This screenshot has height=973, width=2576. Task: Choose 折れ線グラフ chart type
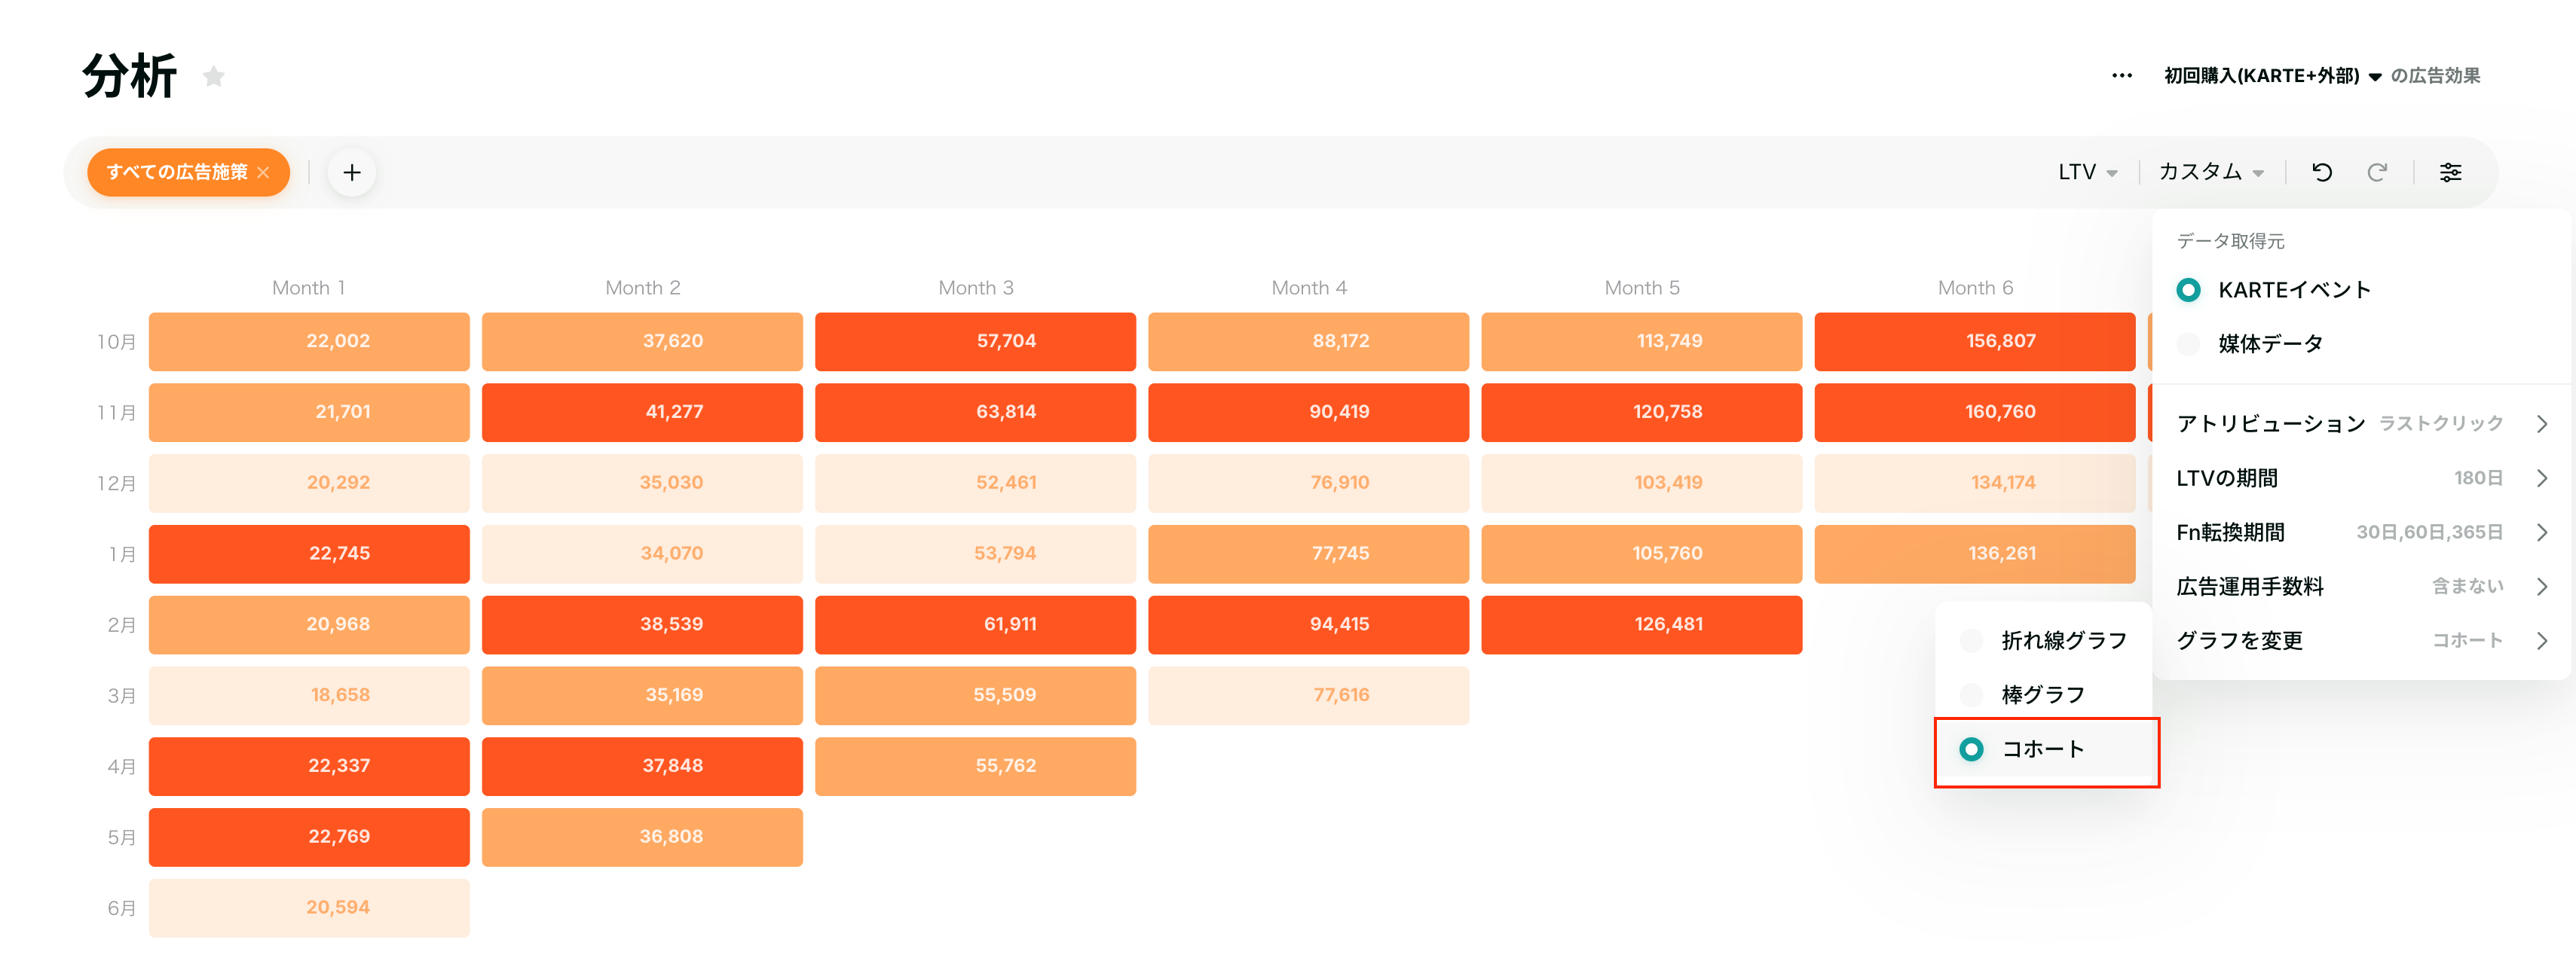(2044, 640)
